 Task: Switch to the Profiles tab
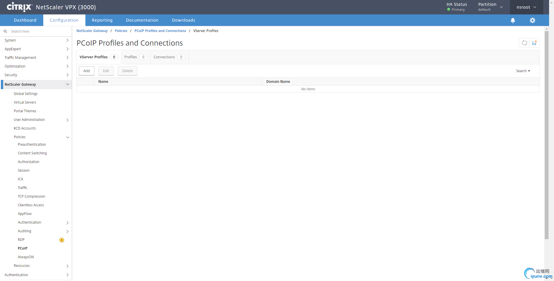point(136,57)
